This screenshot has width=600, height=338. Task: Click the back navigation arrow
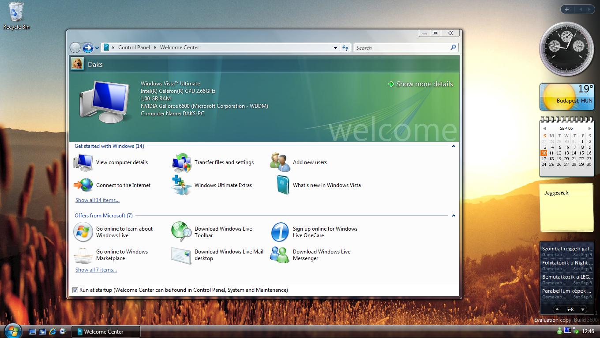[x=75, y=48]
